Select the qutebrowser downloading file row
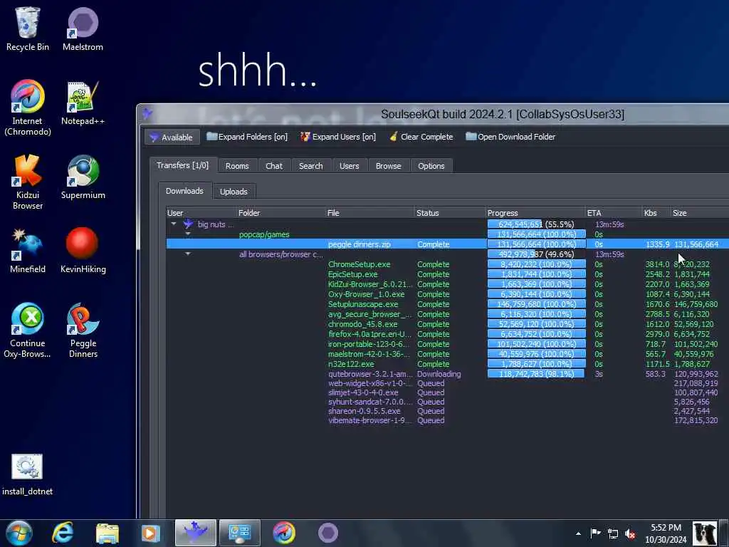 [x=447, y=374]
